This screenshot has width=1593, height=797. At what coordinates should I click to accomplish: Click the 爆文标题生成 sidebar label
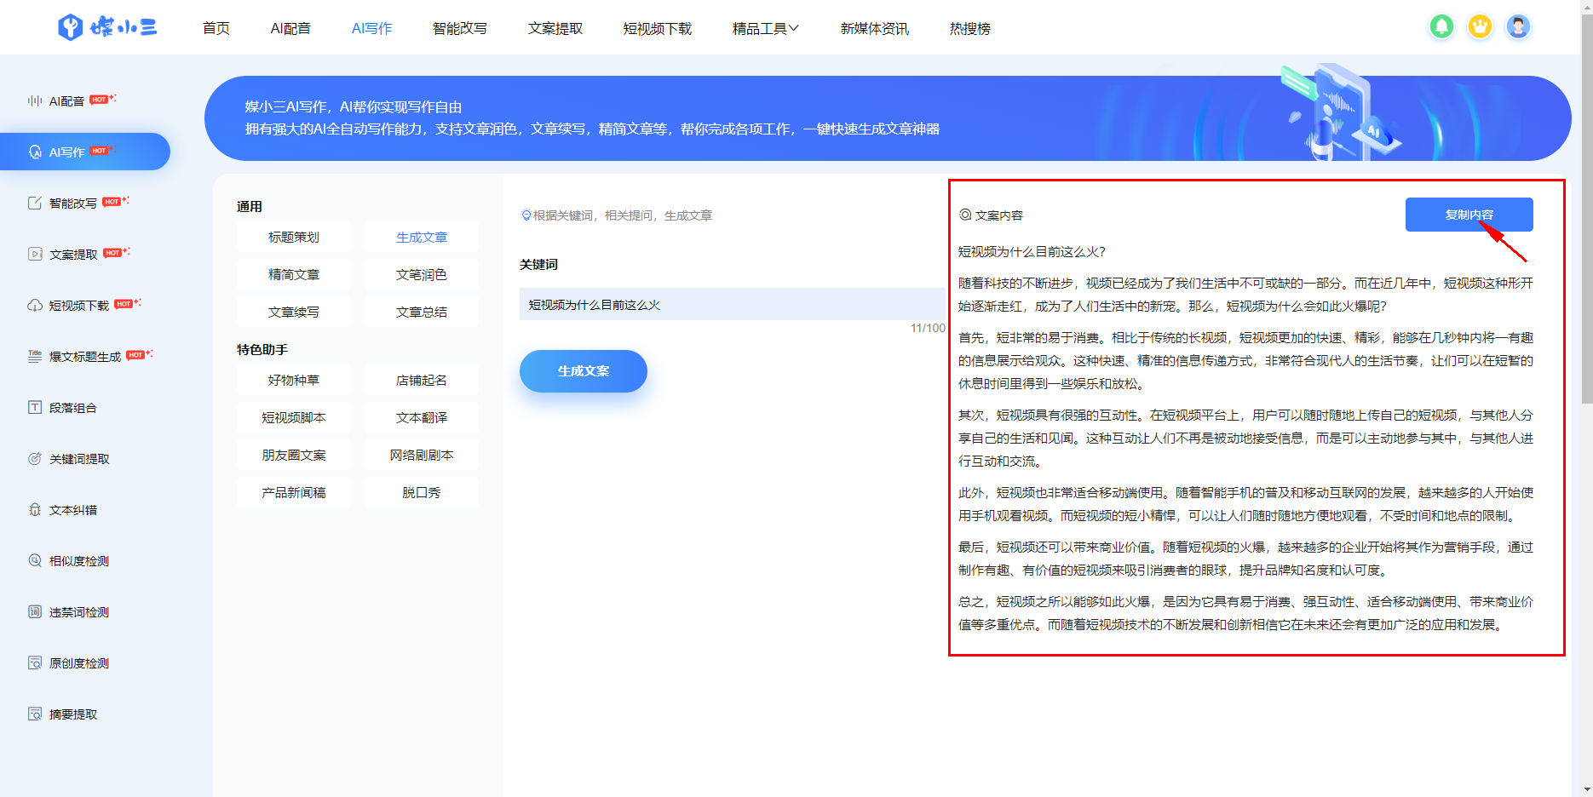[x=85, y=357]
